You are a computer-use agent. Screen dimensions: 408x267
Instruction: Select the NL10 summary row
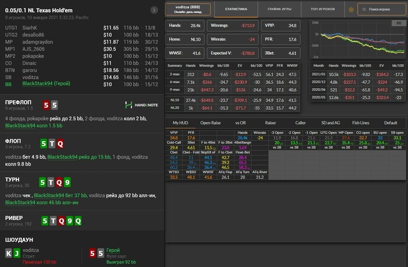(233, 100)
